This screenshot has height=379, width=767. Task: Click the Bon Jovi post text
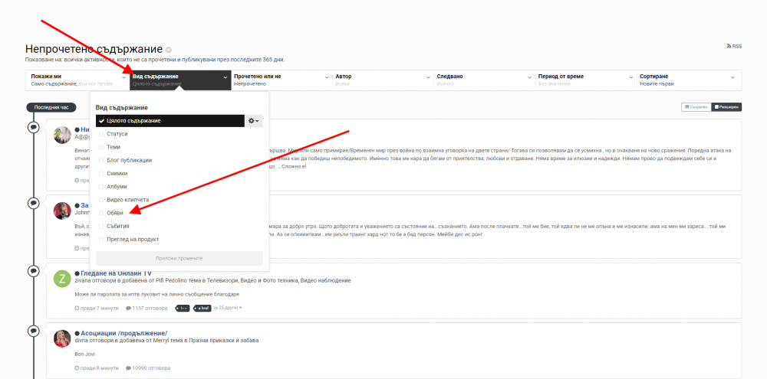[x=84, y=354]
